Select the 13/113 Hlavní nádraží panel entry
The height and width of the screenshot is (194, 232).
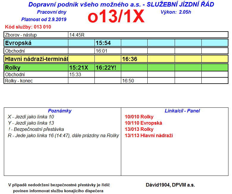[149, 135]
